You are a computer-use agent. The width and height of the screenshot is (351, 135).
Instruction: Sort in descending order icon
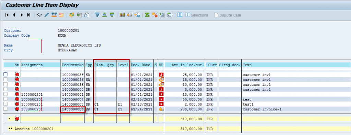click(112, 15)
